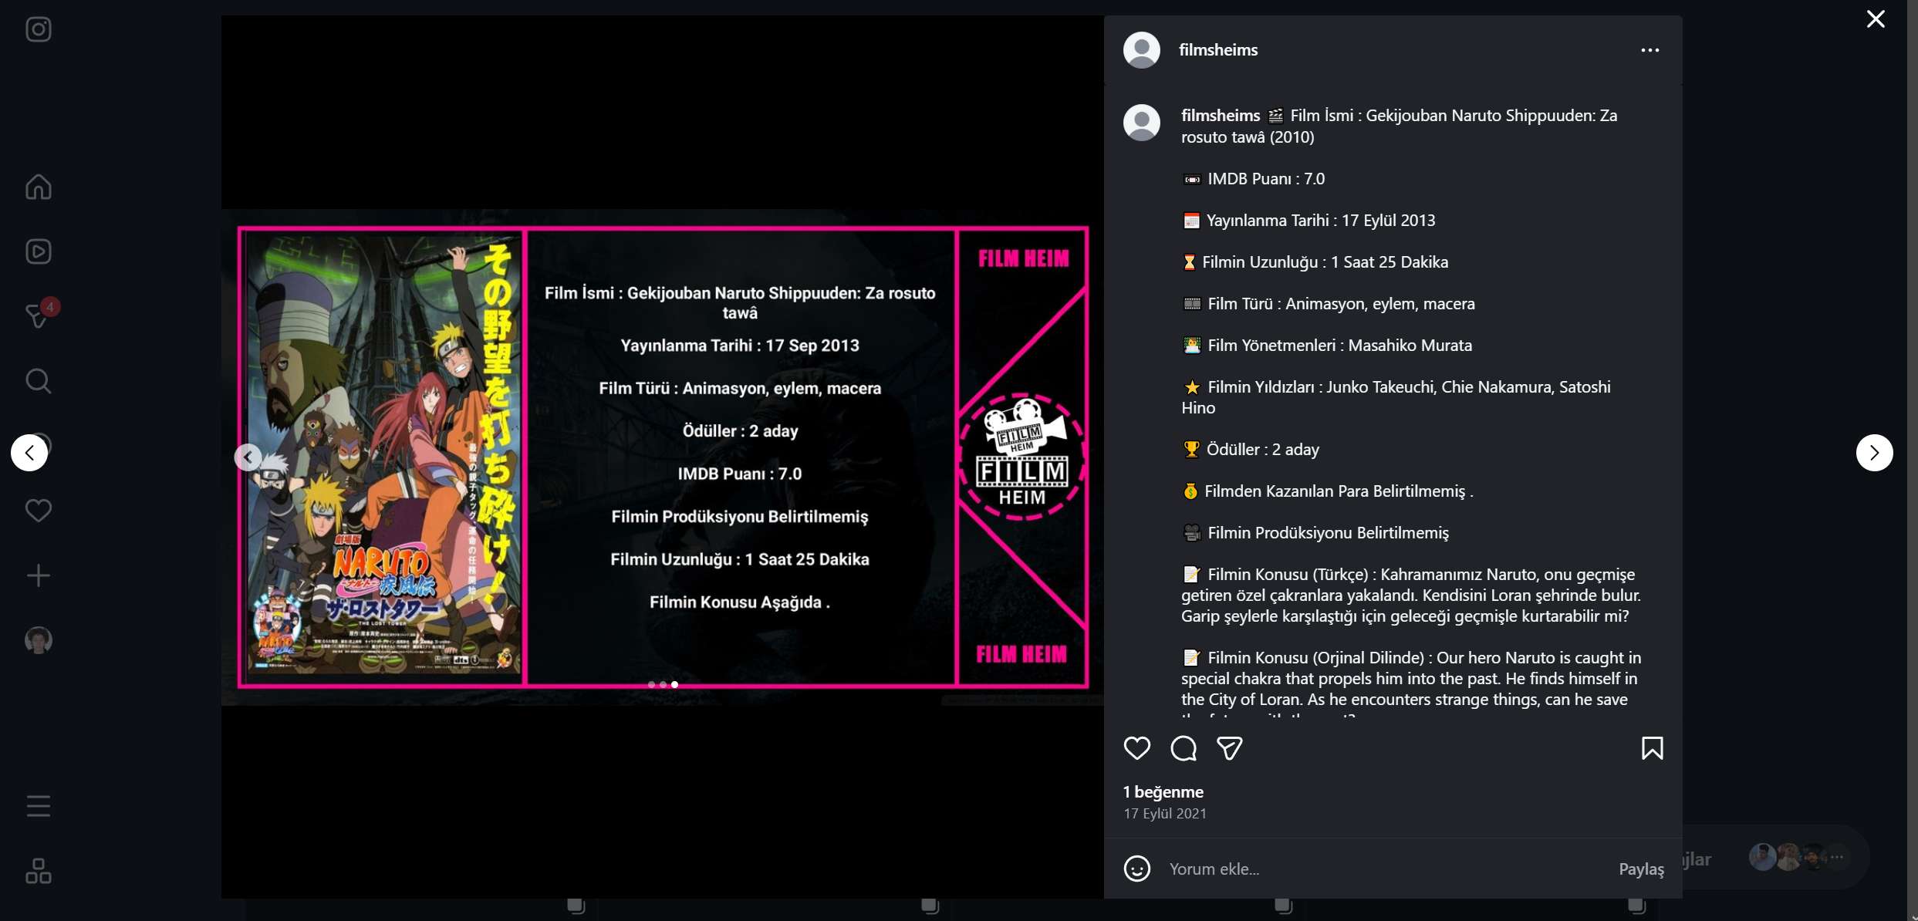The image size is (1918, 921).
Task: Share post via paper plane icon
Action: click(1229, 748)
